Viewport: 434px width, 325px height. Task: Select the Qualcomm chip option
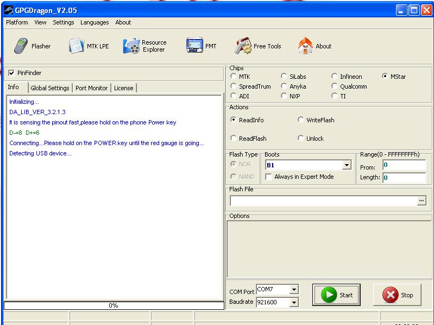coord(335,86)
